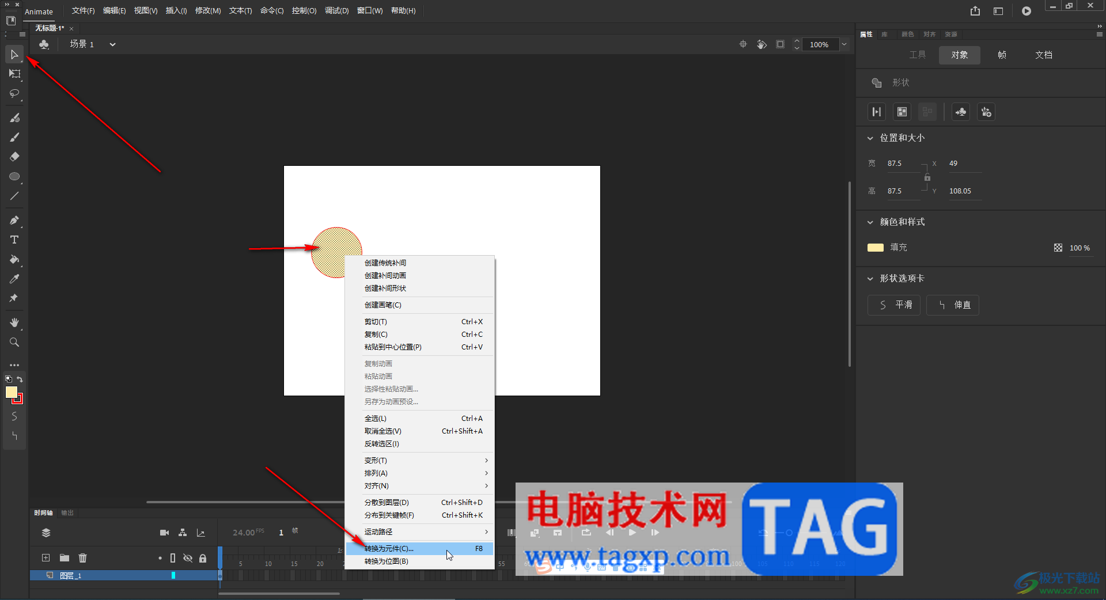Expand the 变形(T) submenu
Screen dimensions: 1106x600
420,461
